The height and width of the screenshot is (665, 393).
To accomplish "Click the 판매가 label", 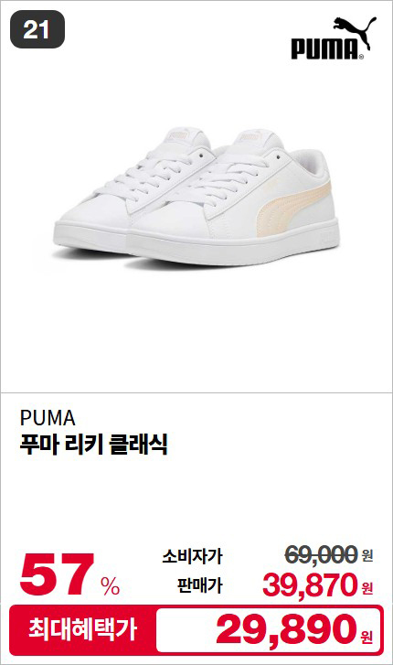I will (199, 585).
